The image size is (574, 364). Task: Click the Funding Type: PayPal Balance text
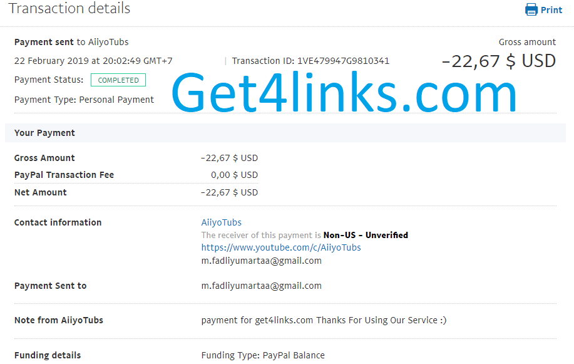[x=263, y=355]
